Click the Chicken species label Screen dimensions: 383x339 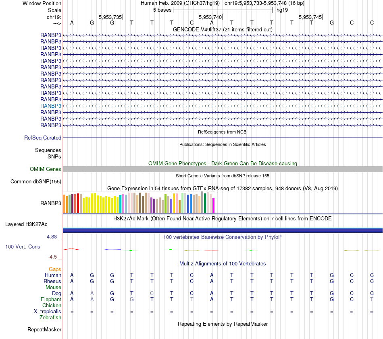pyautogui.click(x=52, y=305)
